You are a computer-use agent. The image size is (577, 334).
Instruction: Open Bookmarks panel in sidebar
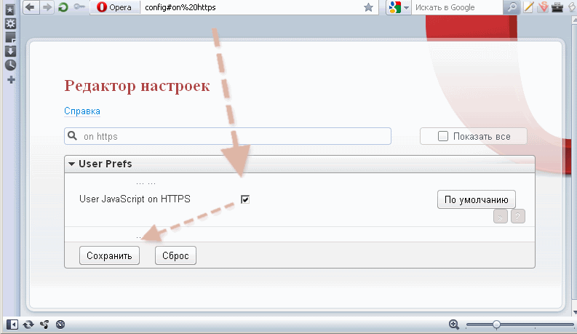click(x=10, y=10)
